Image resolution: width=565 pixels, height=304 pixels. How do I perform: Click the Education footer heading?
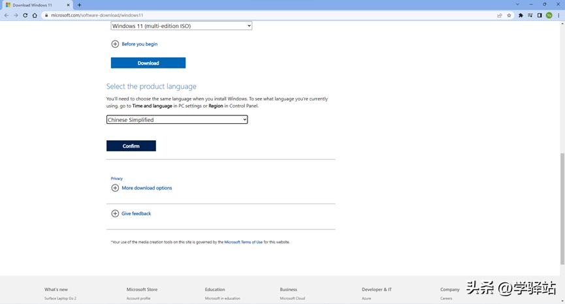click(x=215, y=289)
